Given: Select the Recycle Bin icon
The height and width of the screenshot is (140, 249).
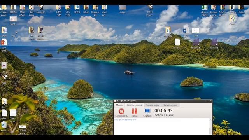Looking at the screenshot, I should (x=4, y=126).
